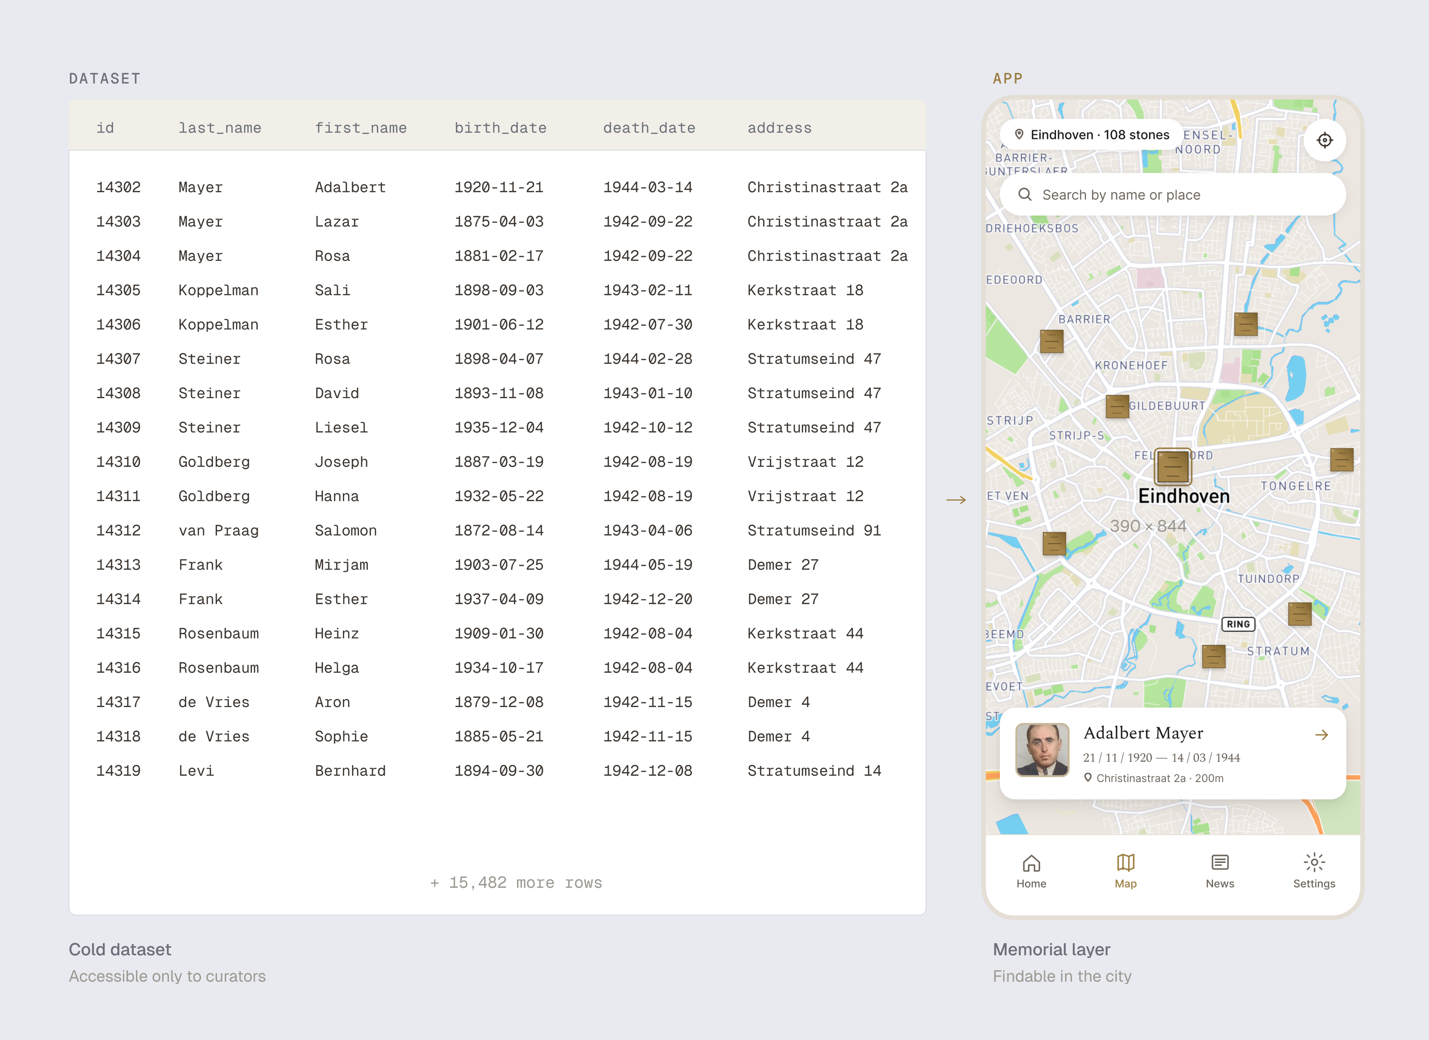Click Adalbert Mayer portrait thumbnail

(x=1042, y=750)
